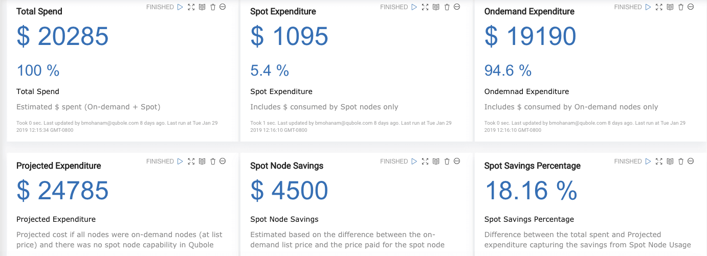Run the Total Spend paragraph
Viewport: 707px width, 256px height.
click(180, 7)
